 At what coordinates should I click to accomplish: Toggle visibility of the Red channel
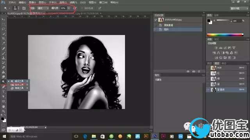[208, 73]
